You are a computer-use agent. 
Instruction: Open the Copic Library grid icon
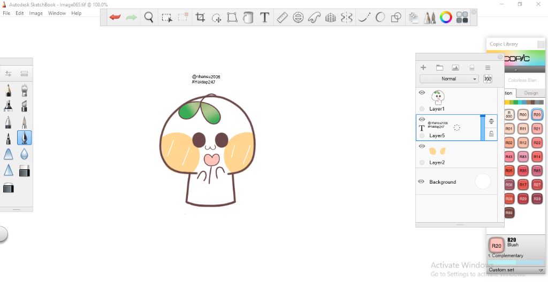point(462,17)
